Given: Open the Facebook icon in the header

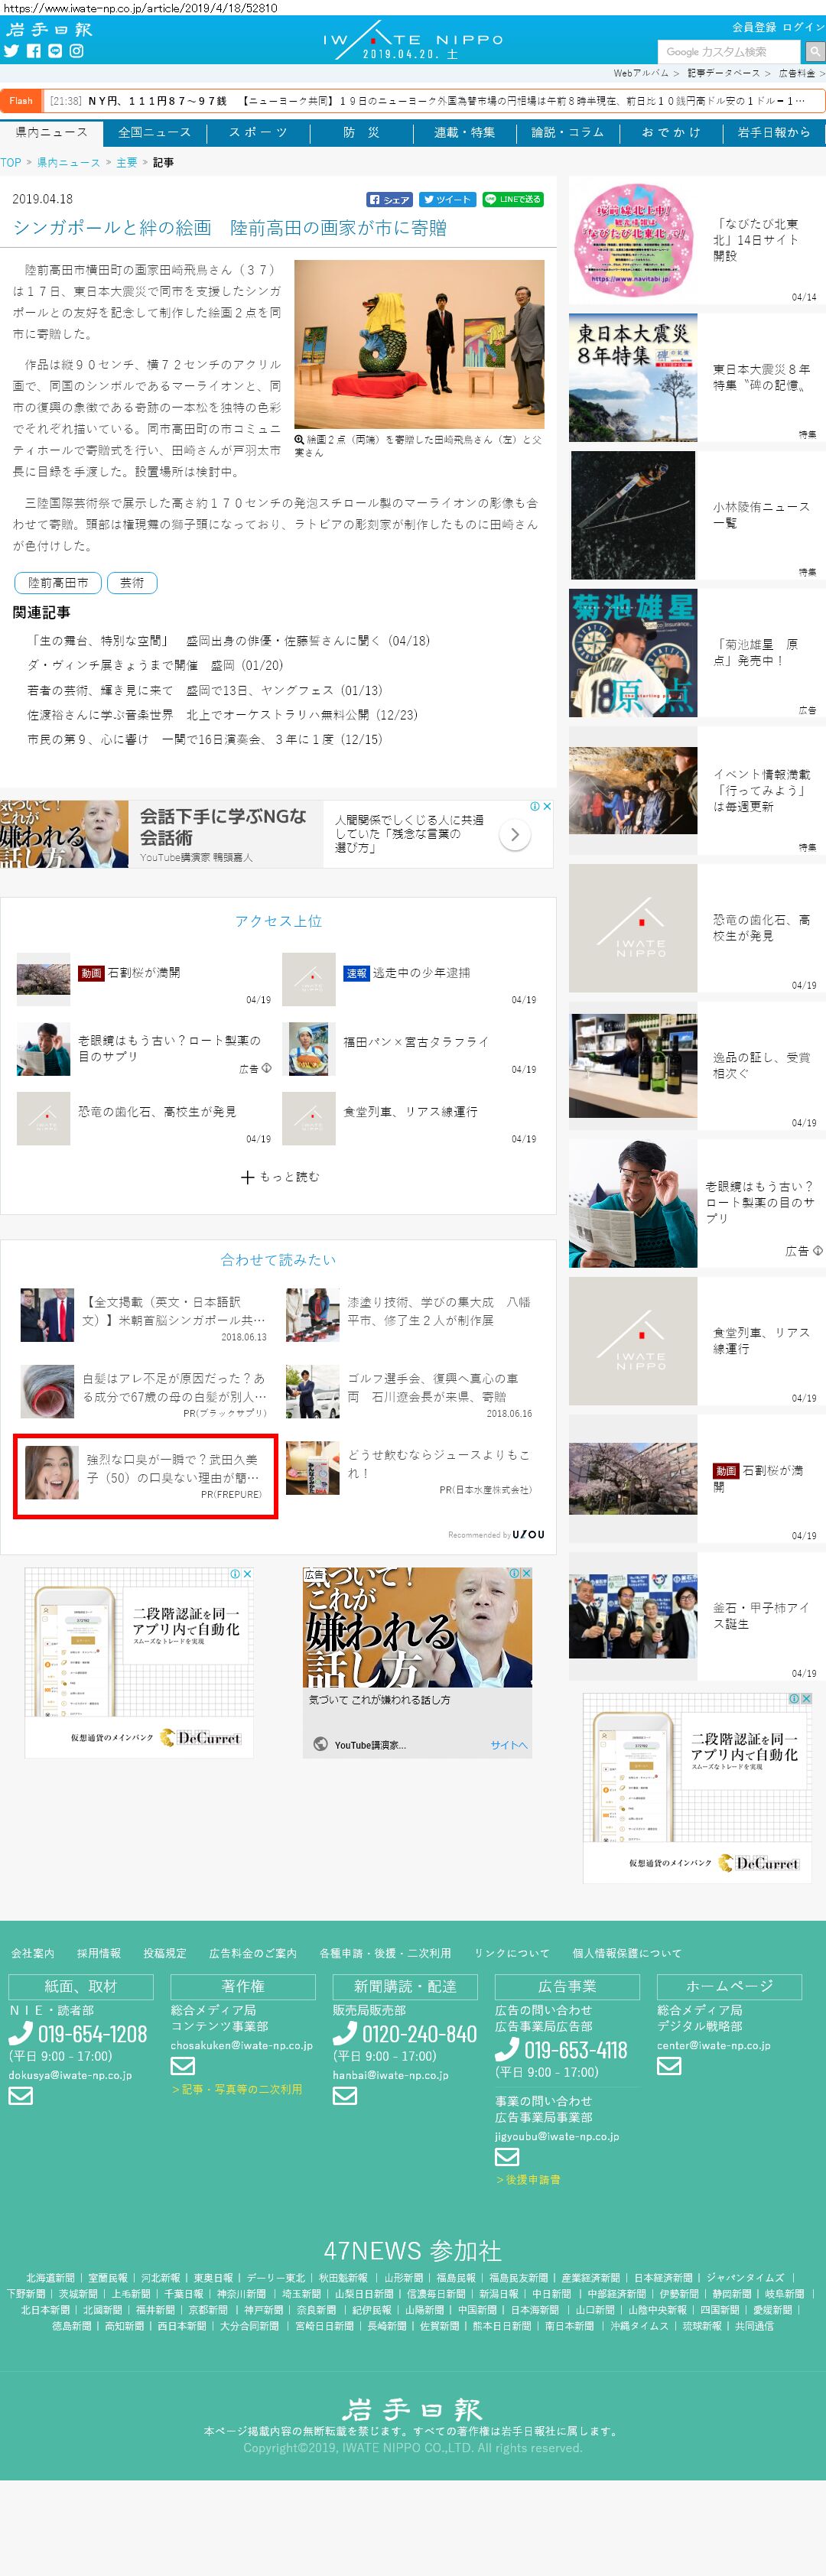Looking at the screenshot, I should (33, 51).
